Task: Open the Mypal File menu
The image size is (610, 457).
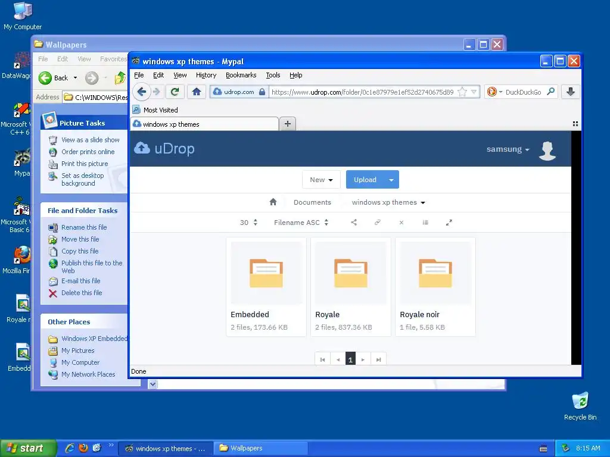Action: pyautogui.click(x=139, y=75)
